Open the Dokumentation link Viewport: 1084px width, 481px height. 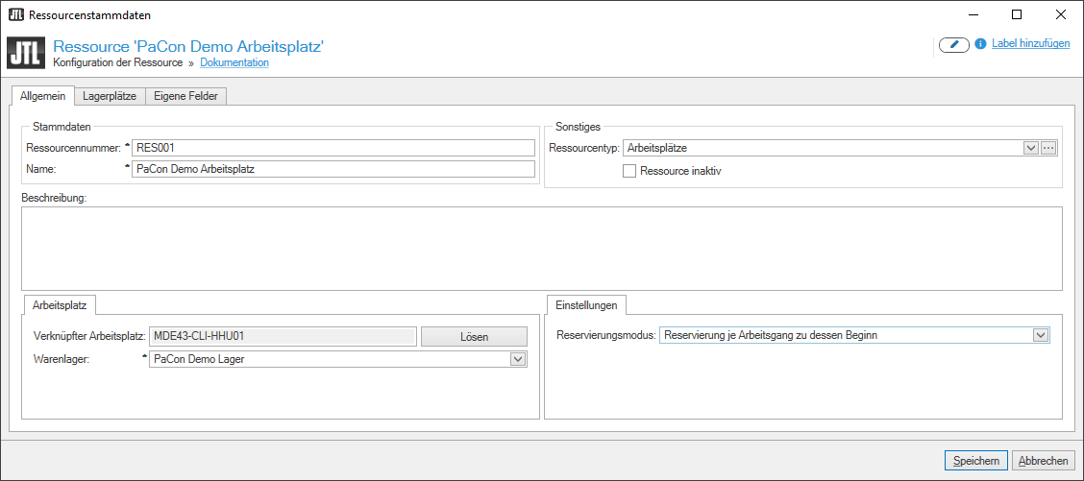click(234, 62)
